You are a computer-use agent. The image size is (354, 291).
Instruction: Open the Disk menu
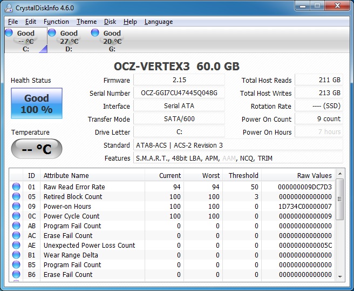click(x=110, y=22)
